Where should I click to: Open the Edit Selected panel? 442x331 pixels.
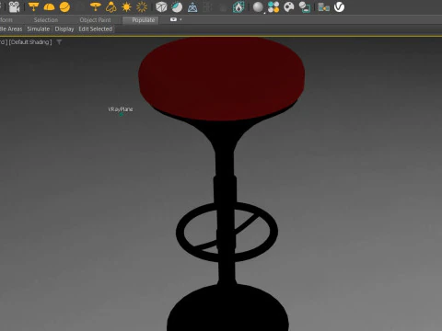pyautogui.click(x=96, y=29)
